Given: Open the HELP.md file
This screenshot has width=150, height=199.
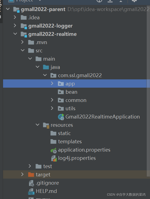Looking at the screenshot, I should coord(46,191).
